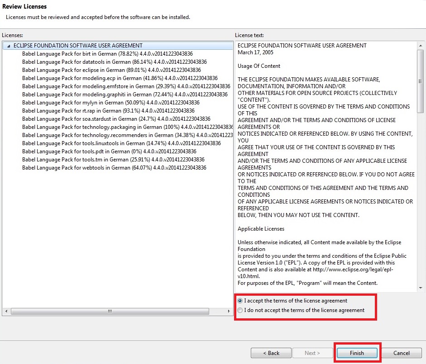Select Babel Language Pack for webtools
The height and width of the screenshot is (364, 426).
114,168
